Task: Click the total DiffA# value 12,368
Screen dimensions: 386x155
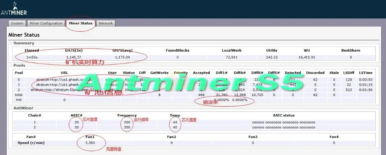Action: [x=240, y=95]
